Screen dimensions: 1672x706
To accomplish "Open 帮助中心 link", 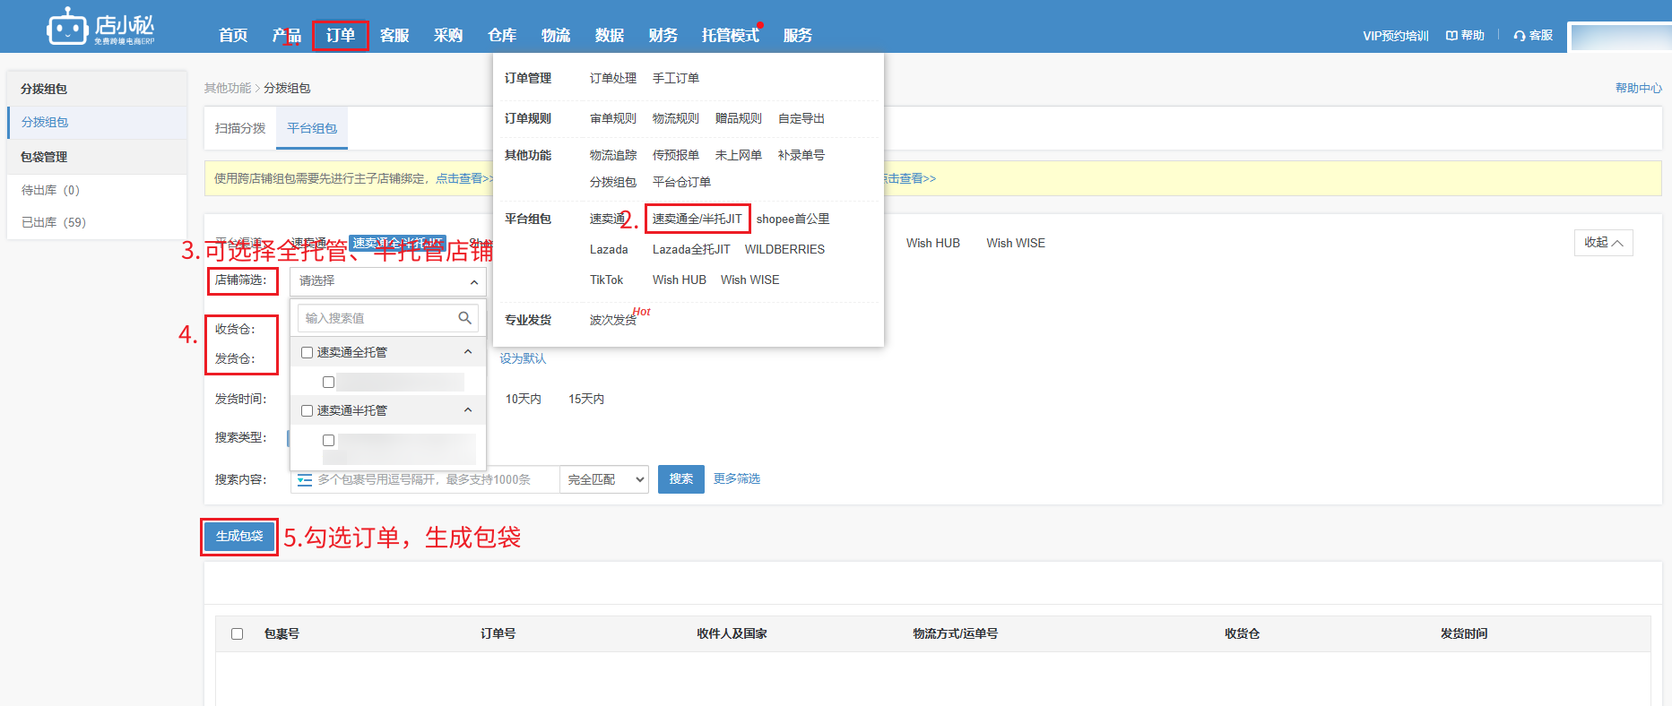I will click(x=1639, y=88).
